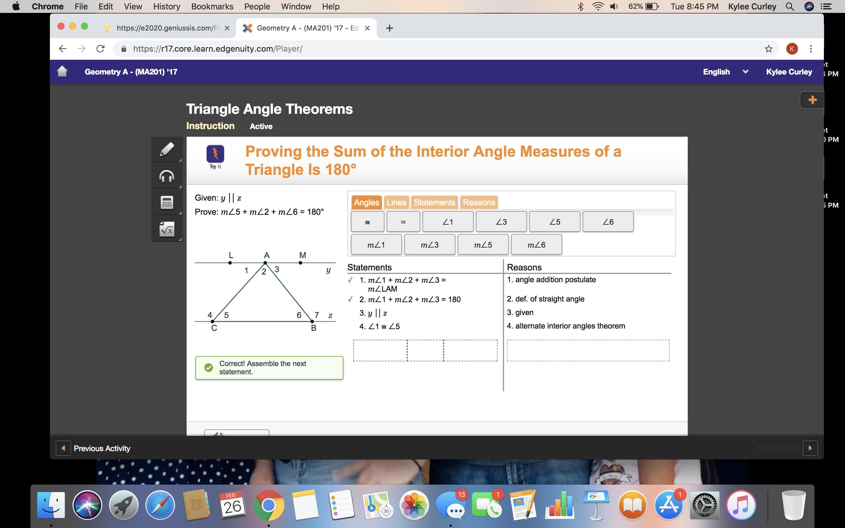
Task: Open Chrome three-dot menu
Action: pyautogui.click(x=811, y=49)
